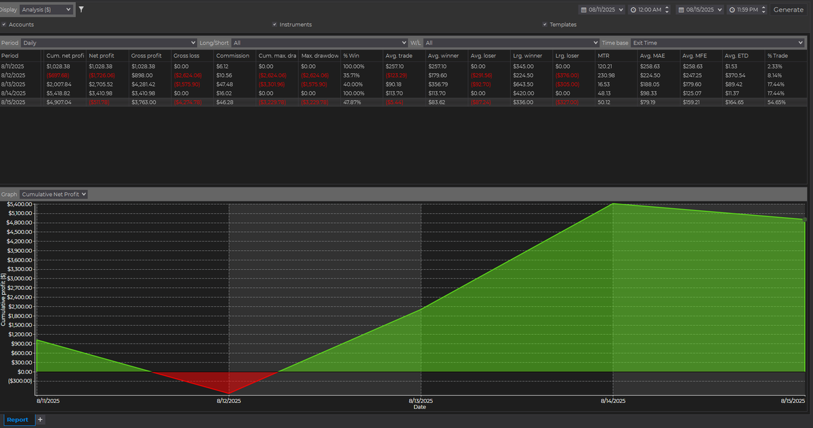
Task: Expand the Templates section
Action: [x=560, y=24]
